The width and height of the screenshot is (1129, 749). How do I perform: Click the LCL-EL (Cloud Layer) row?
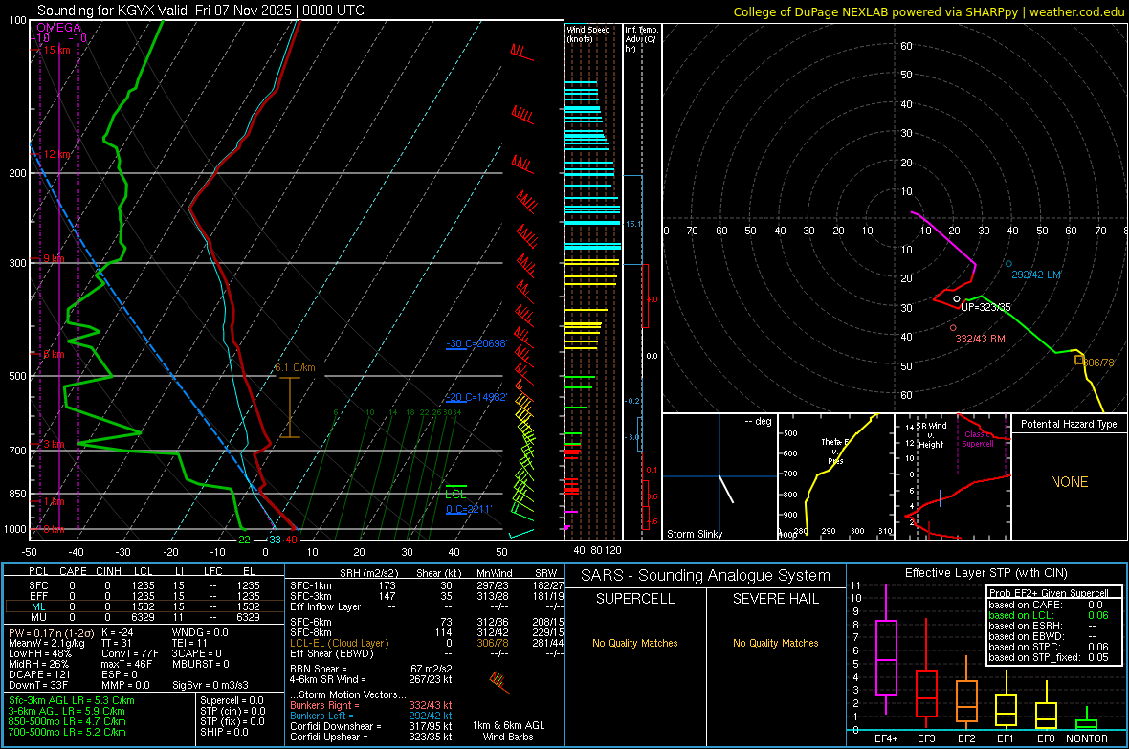tap(427, 643)
